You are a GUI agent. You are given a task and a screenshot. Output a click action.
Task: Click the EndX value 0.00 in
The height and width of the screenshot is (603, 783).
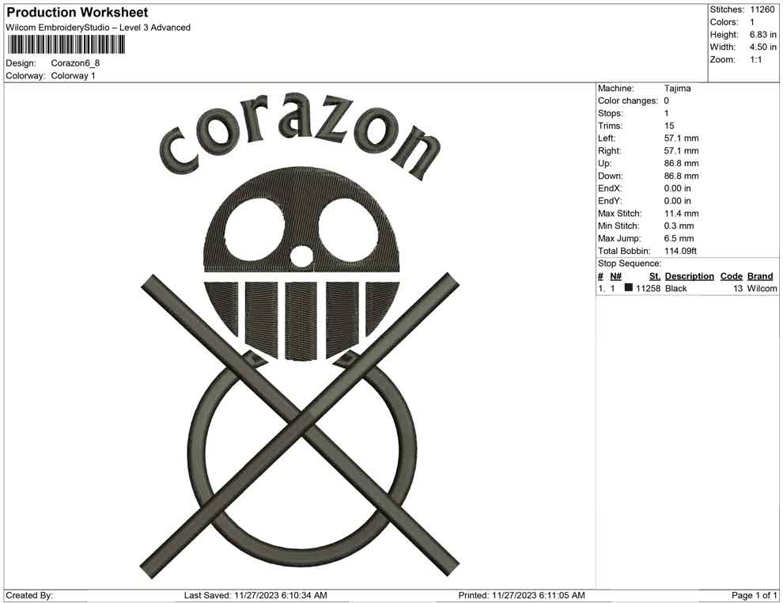click(x=678, y=188)
